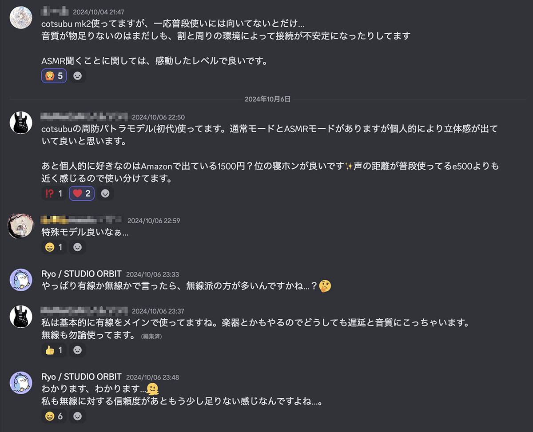Screen dimensions: 533x432
Task: Click Ryo / STUDIO ORBIT username at 23:33
Action: coord(81,274)
